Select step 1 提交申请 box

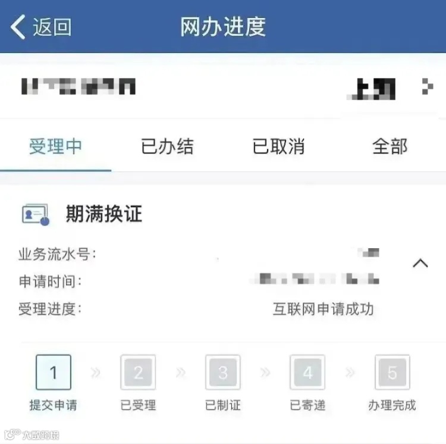54,372
